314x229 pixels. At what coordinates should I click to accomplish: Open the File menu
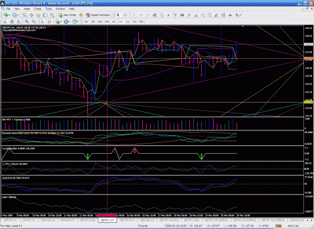(8, 9)
